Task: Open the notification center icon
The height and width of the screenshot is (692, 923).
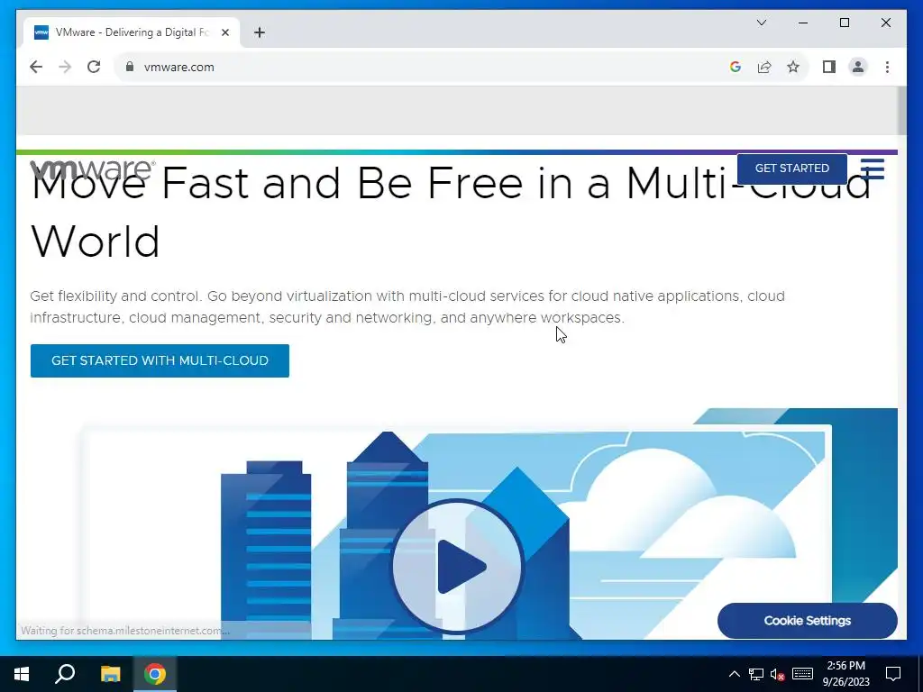Action: click(x=893, y=674)
